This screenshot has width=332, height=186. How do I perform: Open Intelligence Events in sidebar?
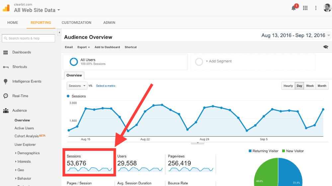[x=27, y=82]
